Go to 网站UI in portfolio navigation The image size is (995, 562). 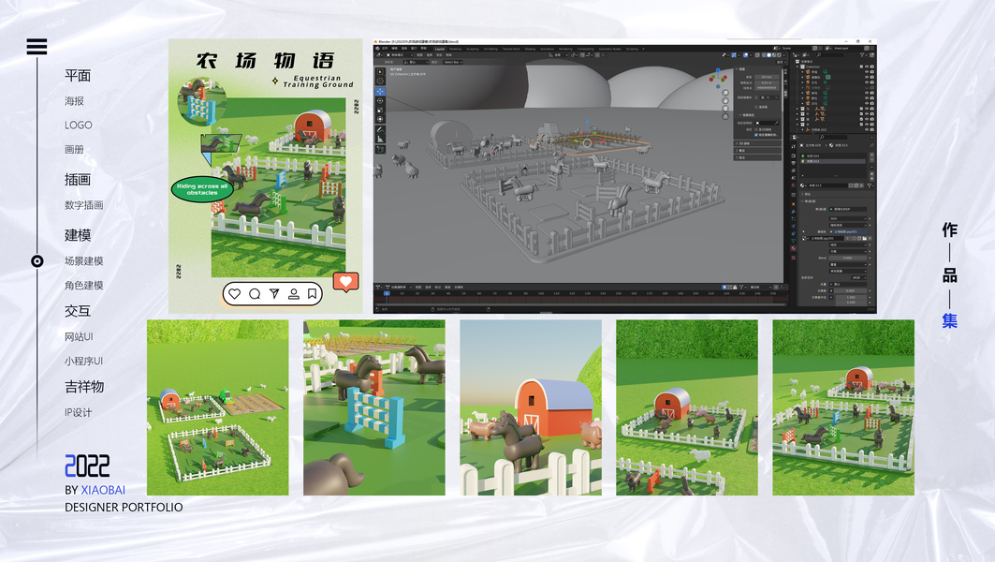click(79, 336)
